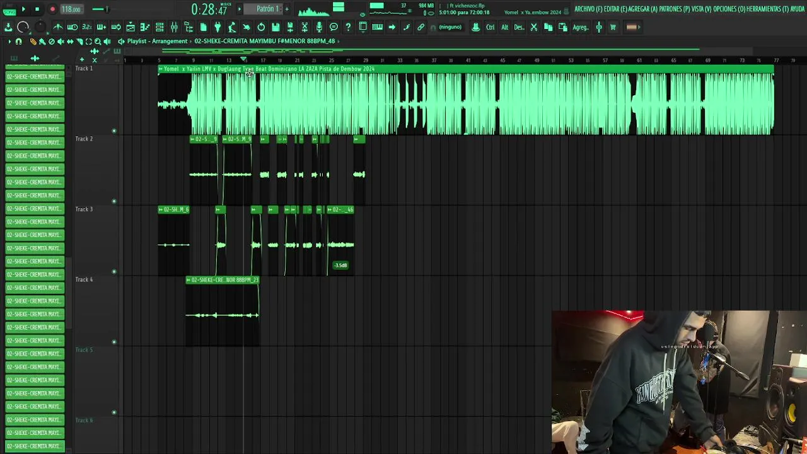Select the paint brush tool
Viewport: 807px width, 454px height.
[42, 42]
